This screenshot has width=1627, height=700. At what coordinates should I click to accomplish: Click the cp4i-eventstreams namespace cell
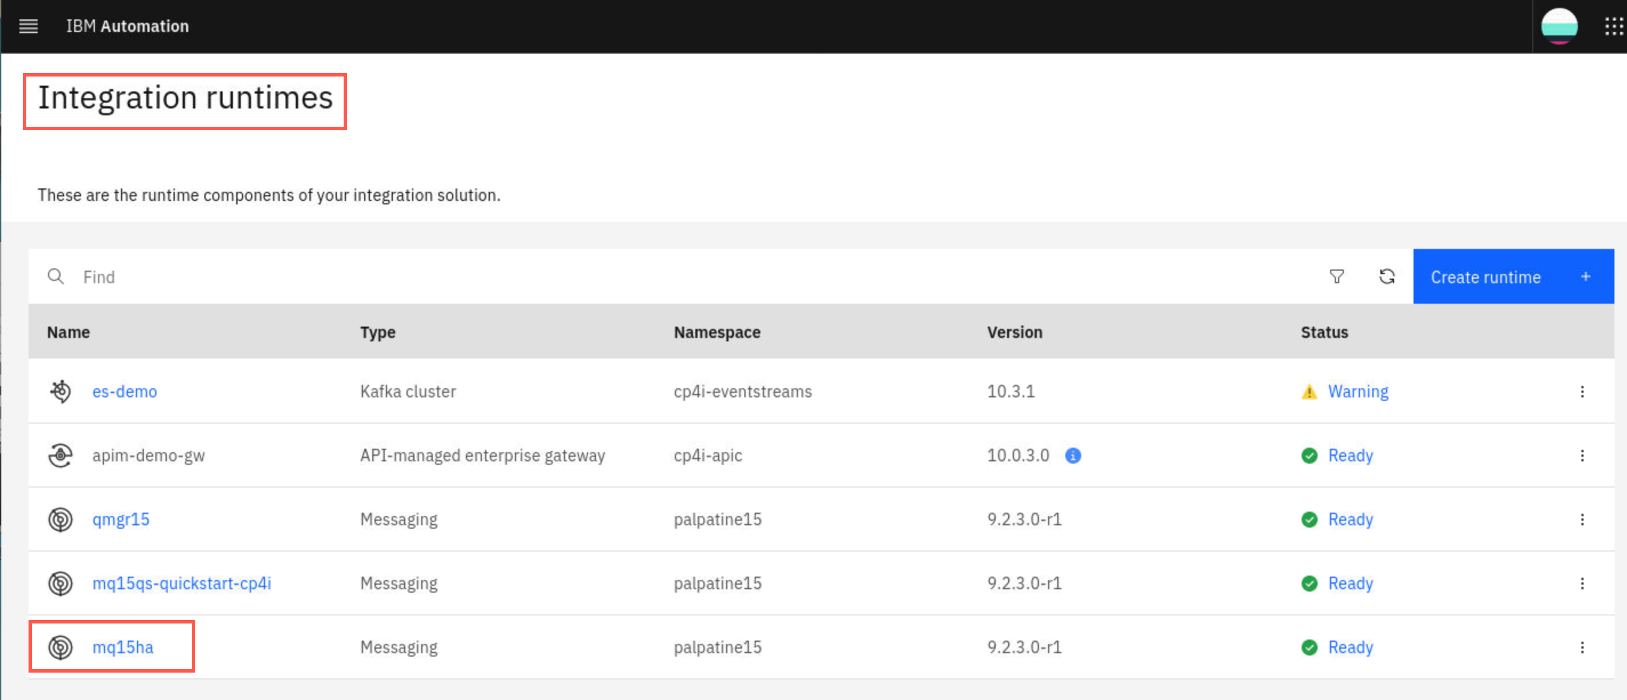[743, 392]
